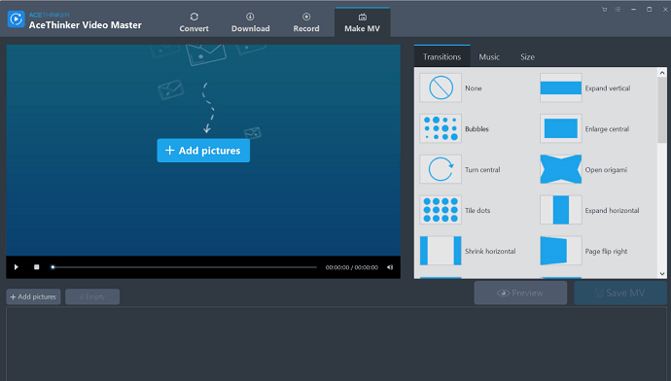Open the Convert tab
The width and height of the screenshot is (671, 381).
click(x=194, y=22)
